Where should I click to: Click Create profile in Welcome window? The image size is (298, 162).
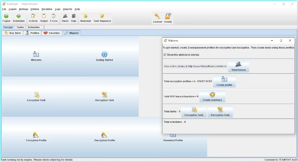[224, 81]
